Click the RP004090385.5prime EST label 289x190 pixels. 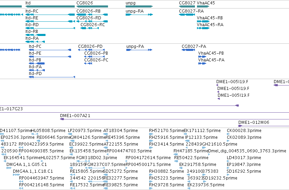pyautogui.click(x=41, y=151)
